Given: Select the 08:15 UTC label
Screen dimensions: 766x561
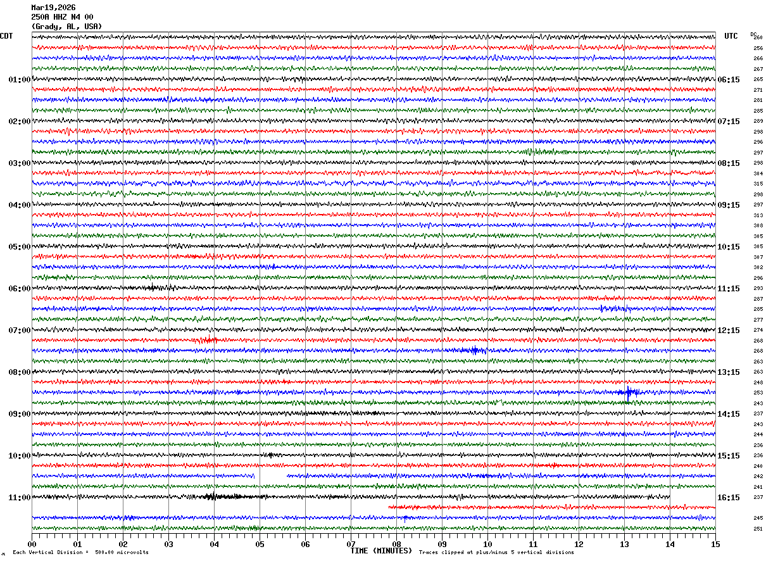Looking at the screenshot, I should tap(729, 163).
